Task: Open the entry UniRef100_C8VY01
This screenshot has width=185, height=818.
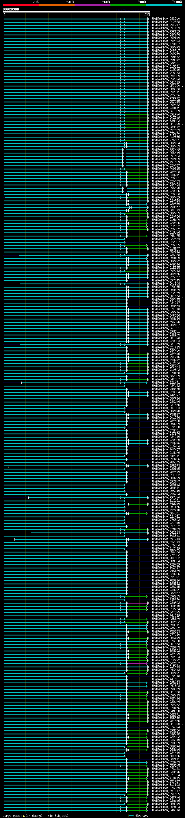Action: pyautogui.click(x=166, y=673)
